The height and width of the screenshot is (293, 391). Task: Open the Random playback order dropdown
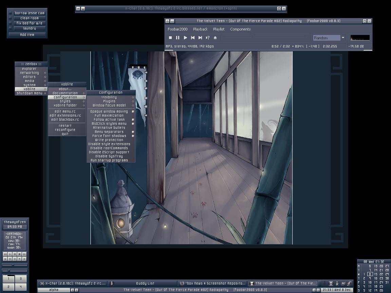(343, 38)
